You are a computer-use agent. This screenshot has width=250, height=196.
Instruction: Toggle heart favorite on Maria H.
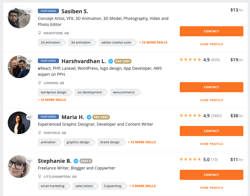pos(29,117)
